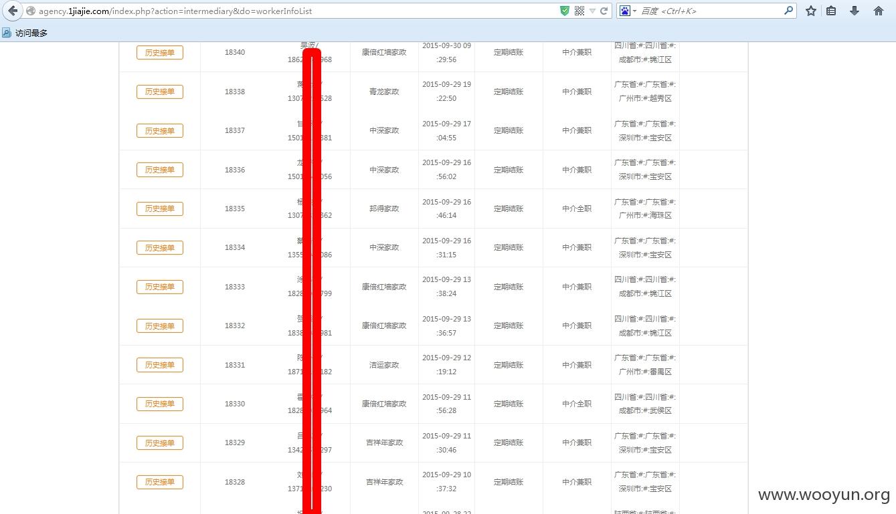The height and width of the screenshot is (514, 896).
Task: Select worker ID 18331 cell
Action: pyautogui.click(x=235, y=365)
